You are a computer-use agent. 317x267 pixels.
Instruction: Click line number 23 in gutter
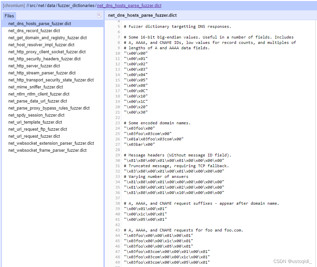pyautogui.click(x=118, y=123)
